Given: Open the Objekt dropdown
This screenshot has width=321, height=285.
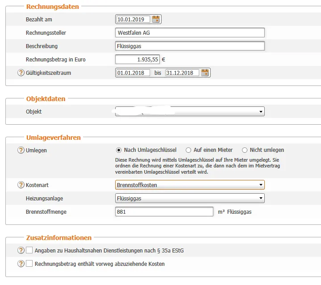Looking at the screenshot, I should pos(190,111).
